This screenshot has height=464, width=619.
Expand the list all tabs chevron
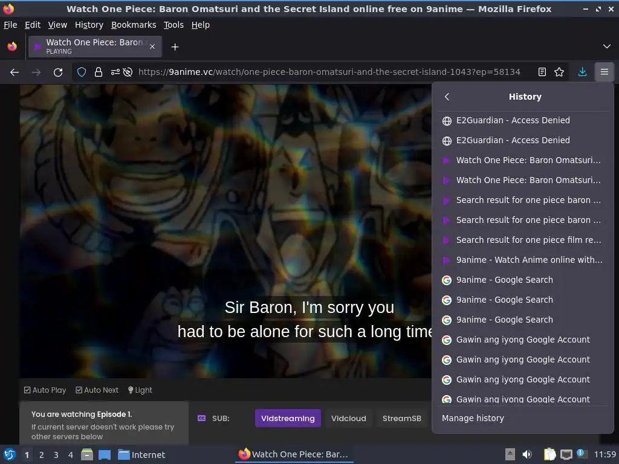607,47
